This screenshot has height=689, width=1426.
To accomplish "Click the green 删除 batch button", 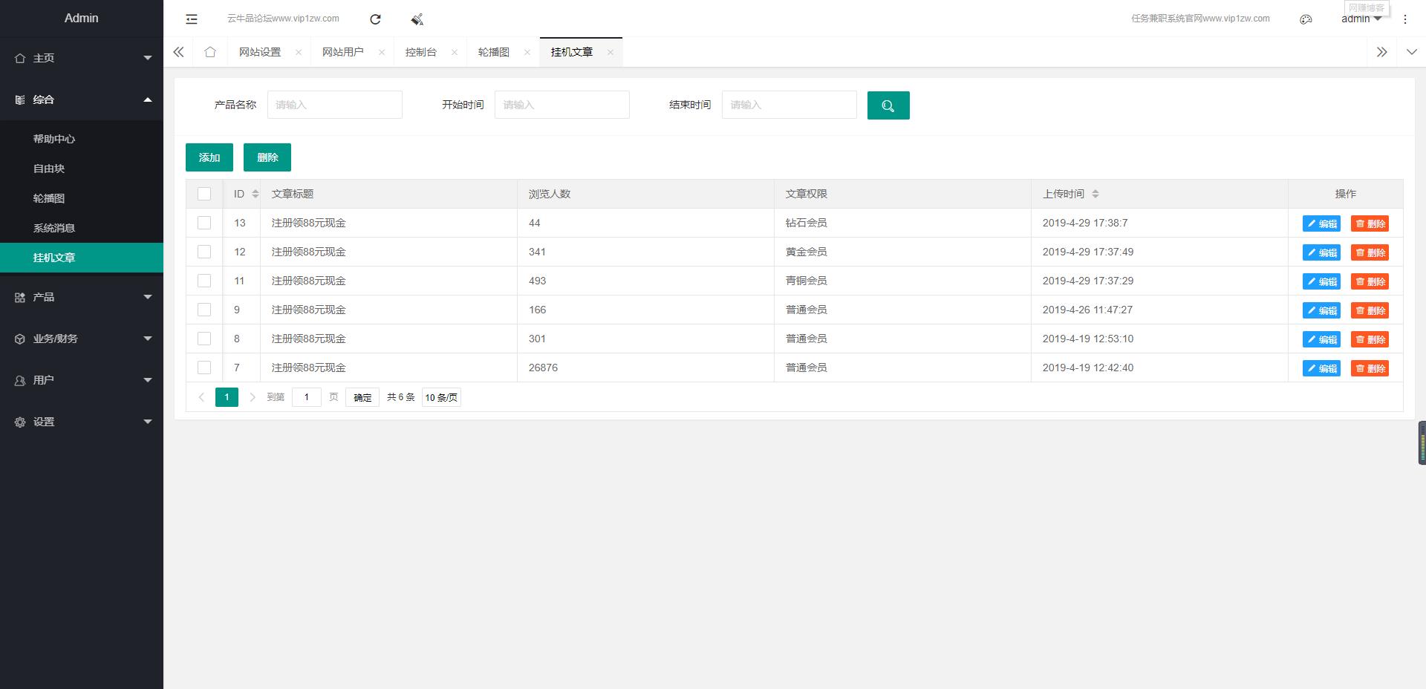I will (267, 157).
